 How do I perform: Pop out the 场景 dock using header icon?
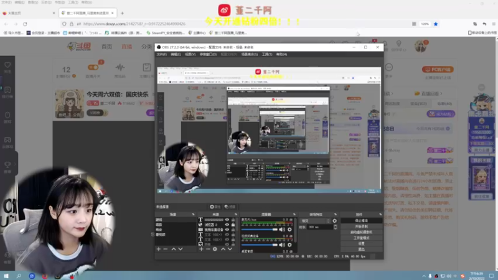(x=193, y=214)
